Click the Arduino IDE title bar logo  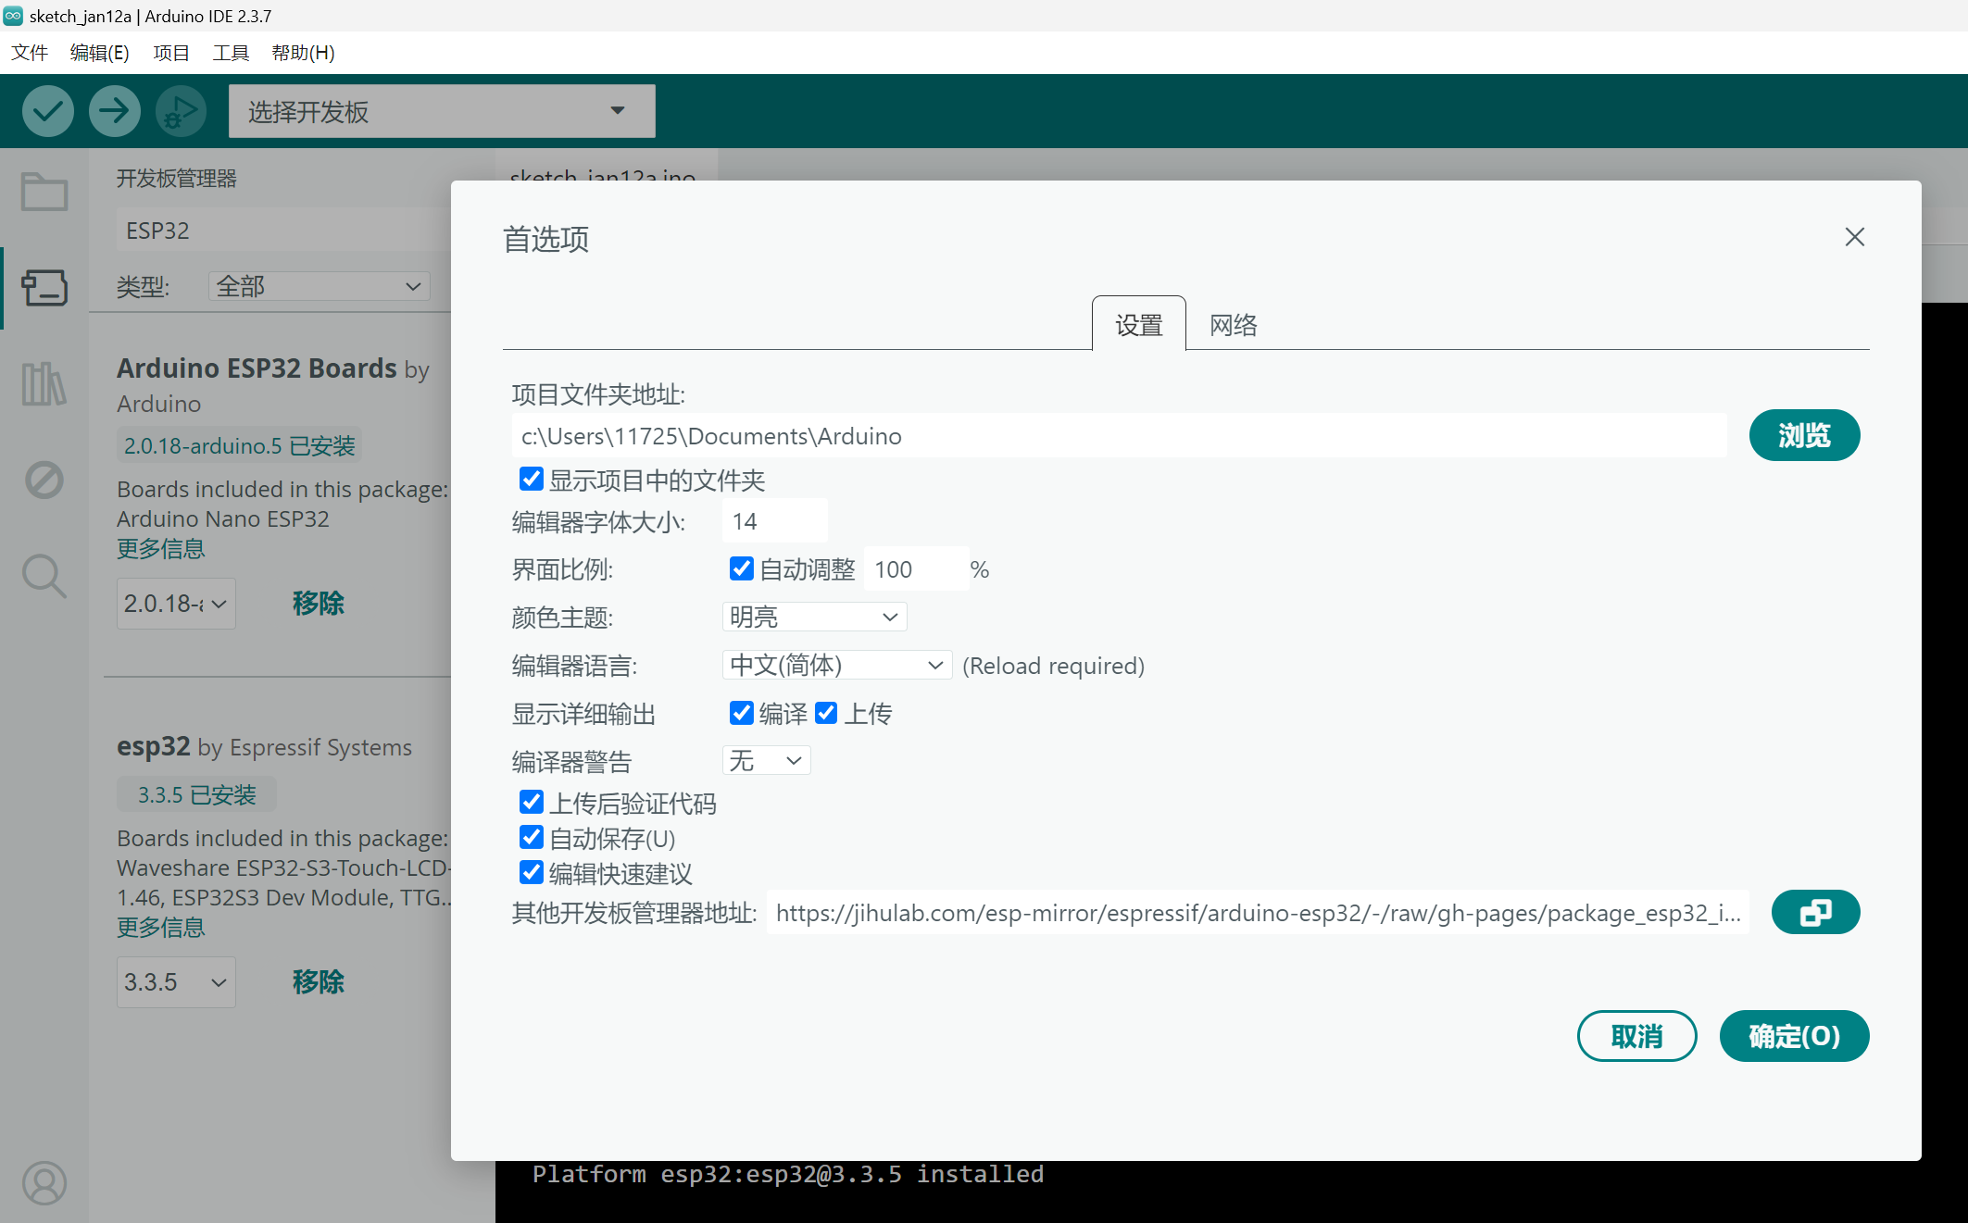(13, 16)
